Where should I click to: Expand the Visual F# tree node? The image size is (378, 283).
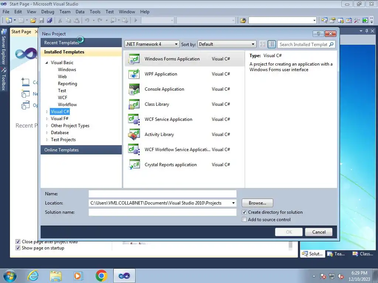tap(47, 119)
